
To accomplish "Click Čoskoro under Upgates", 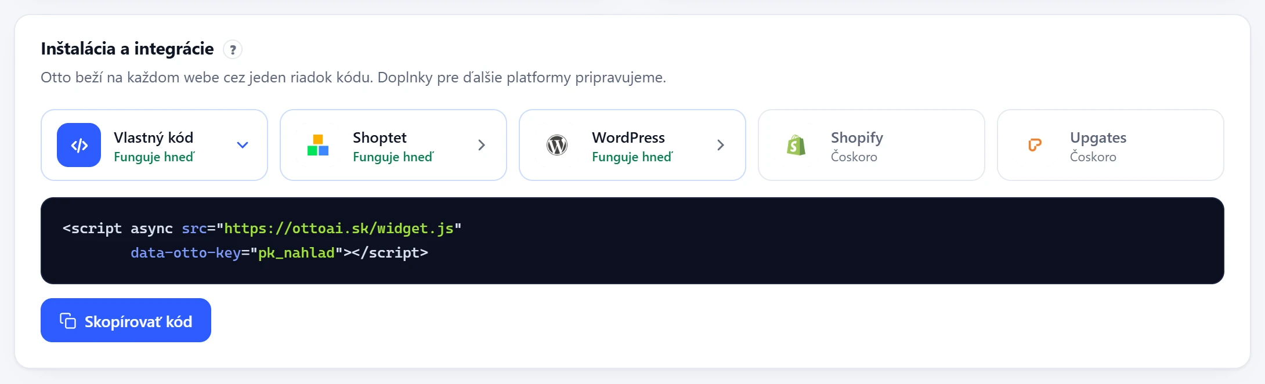I will point(1093,157).
